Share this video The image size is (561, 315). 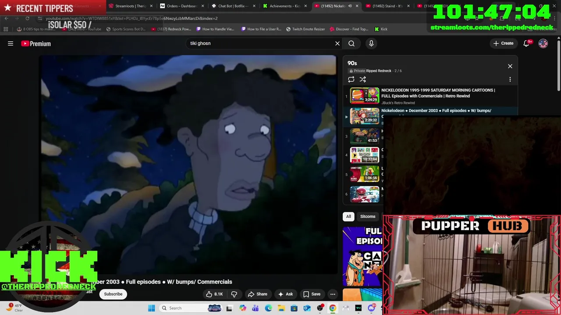coord(257,294)
